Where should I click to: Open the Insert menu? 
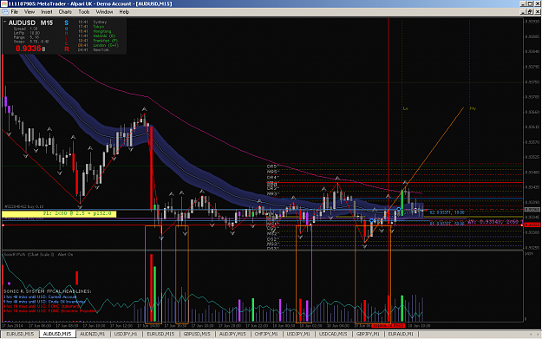[x=47, y=12]
